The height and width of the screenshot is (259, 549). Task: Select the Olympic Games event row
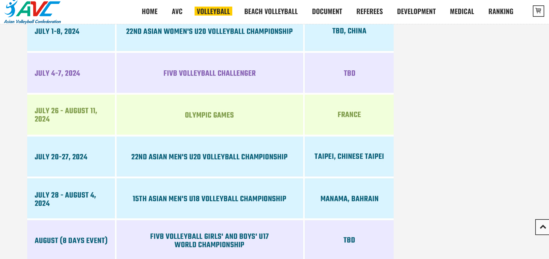pos(209,115)
